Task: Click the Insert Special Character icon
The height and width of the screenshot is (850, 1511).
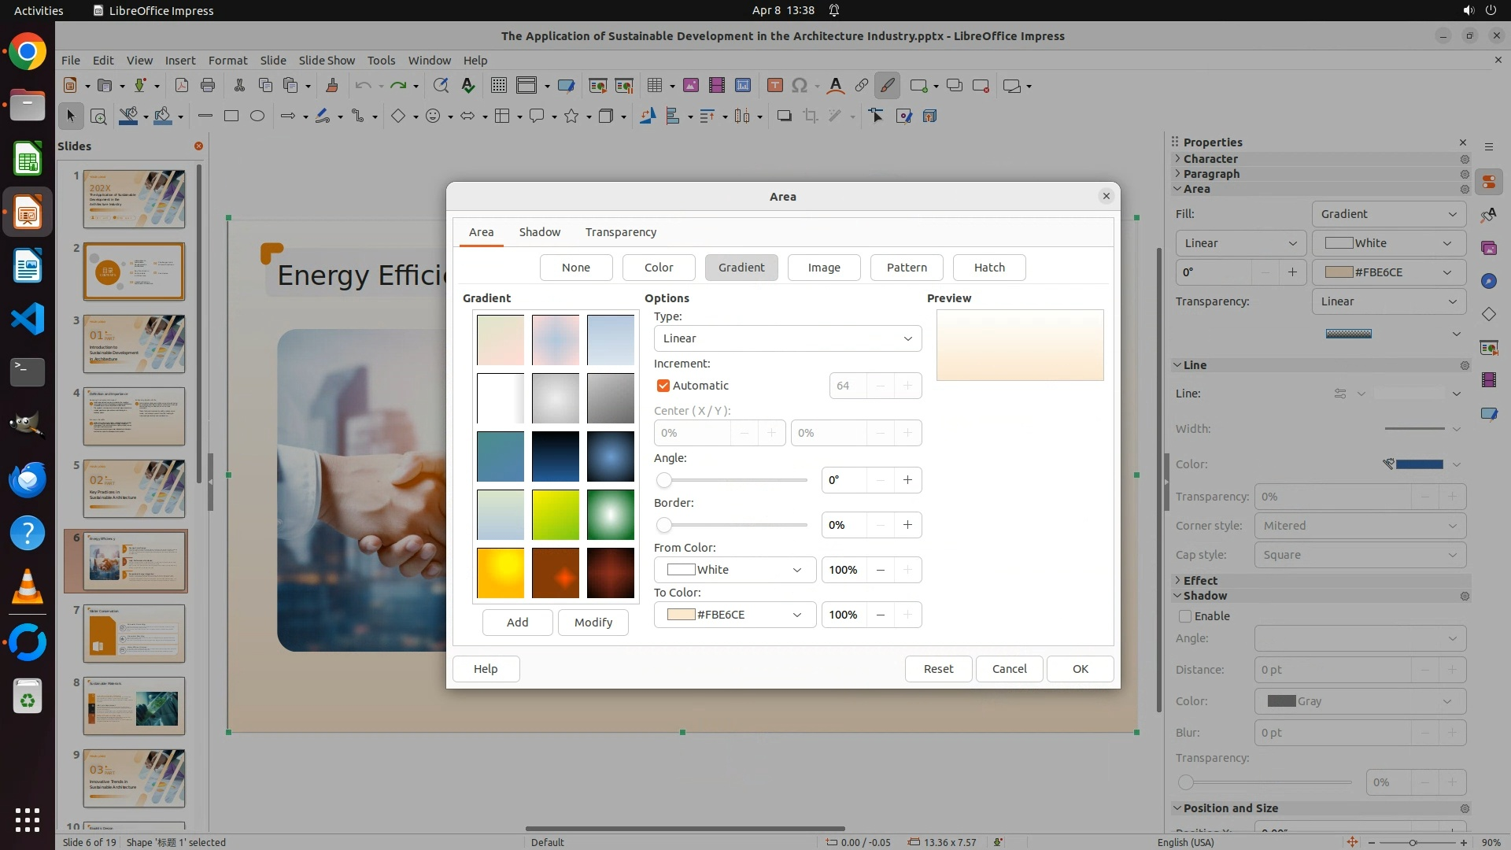Action: (800, 86)
